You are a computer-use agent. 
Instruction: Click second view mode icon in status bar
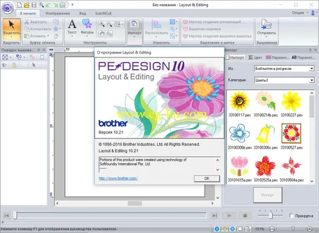coord(224,229)
